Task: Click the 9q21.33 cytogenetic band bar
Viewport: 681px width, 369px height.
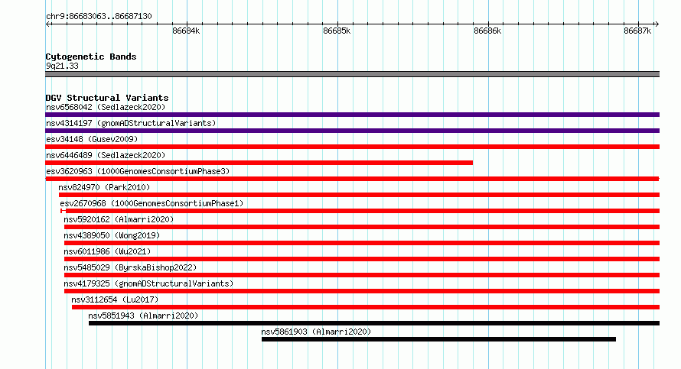Action: coord(352,75)
